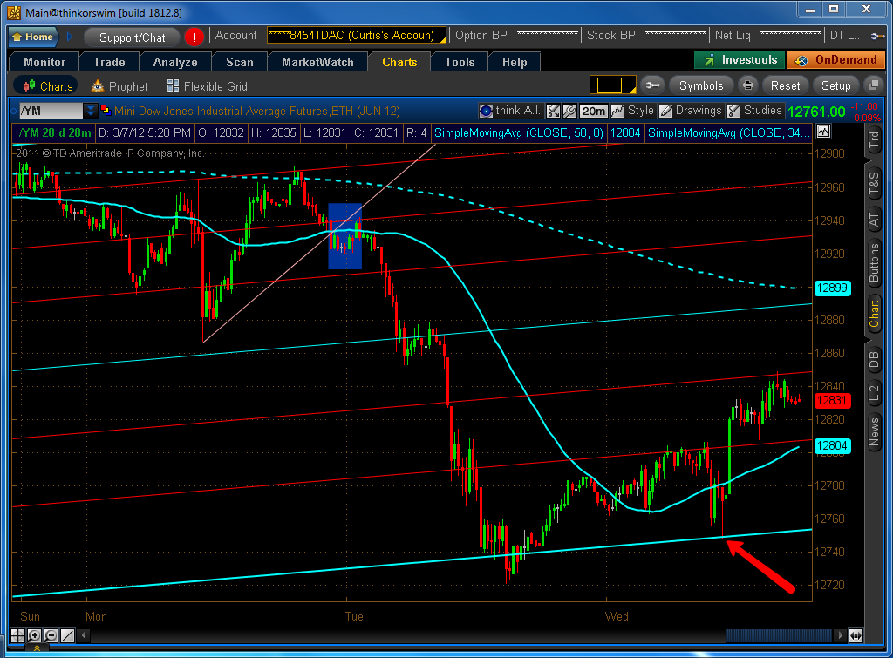Click the Reset button
The image size is (893, 658).
(x=785, y=85)
